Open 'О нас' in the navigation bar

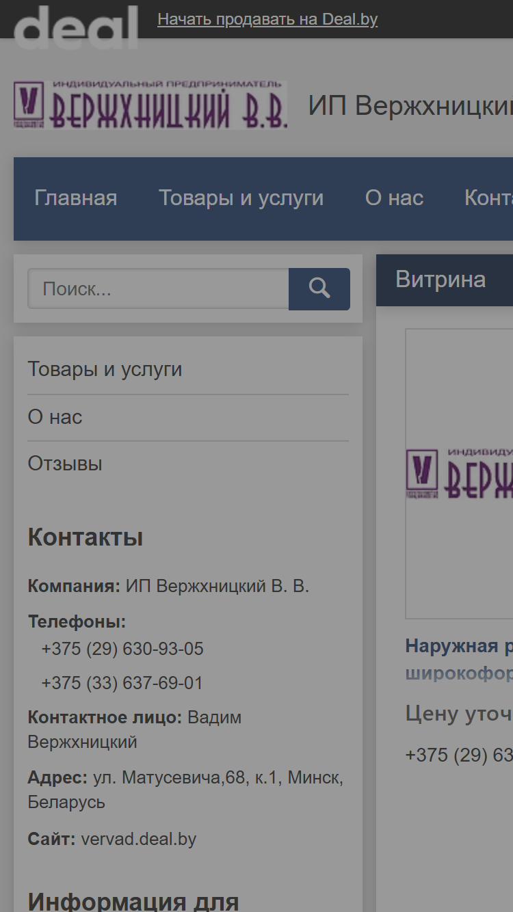point(395,198)
